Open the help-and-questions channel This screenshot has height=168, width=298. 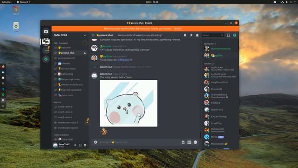click(x=70, y=90)
